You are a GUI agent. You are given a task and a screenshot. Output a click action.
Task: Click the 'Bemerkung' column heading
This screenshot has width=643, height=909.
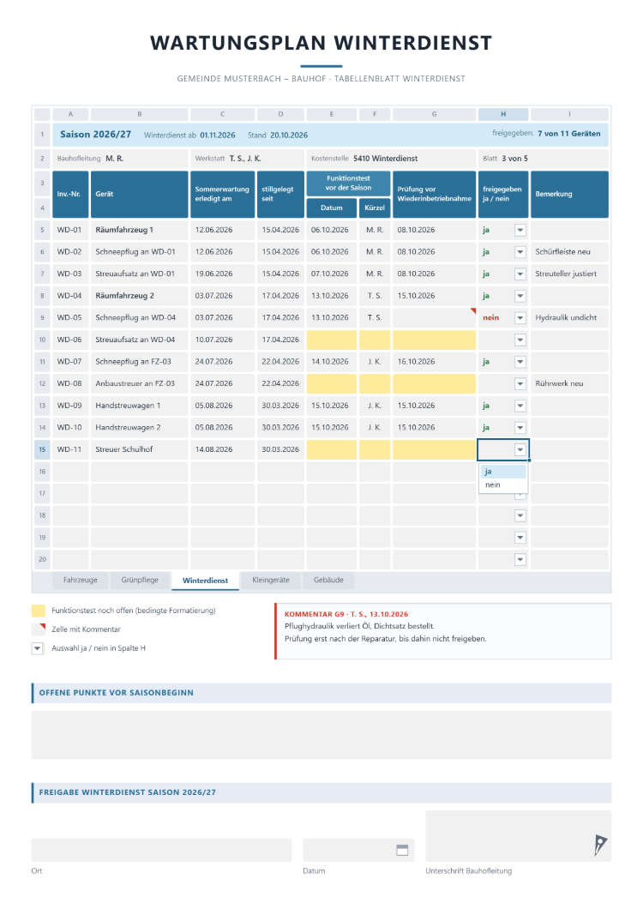tap(570, 194)
